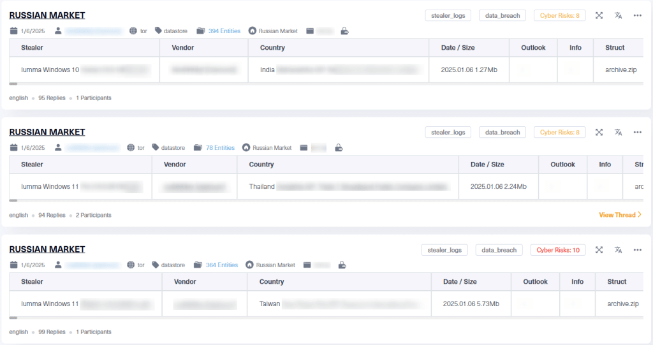Click author user icon on India post
The image size is (653, 345).
(58, 31)
